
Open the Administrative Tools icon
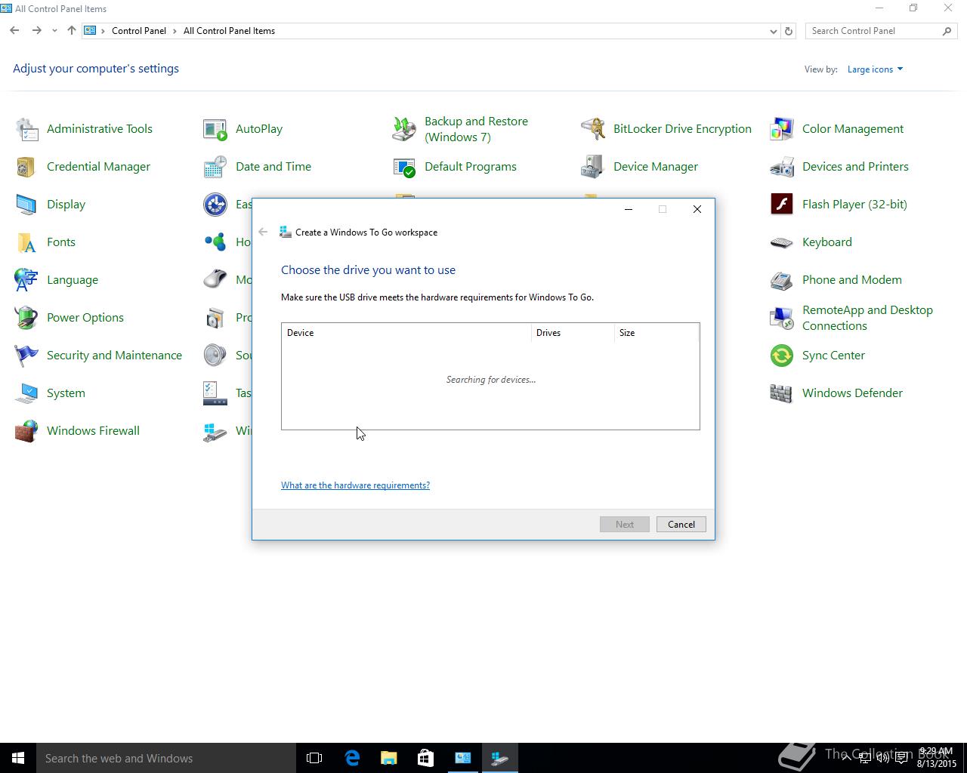26,129
